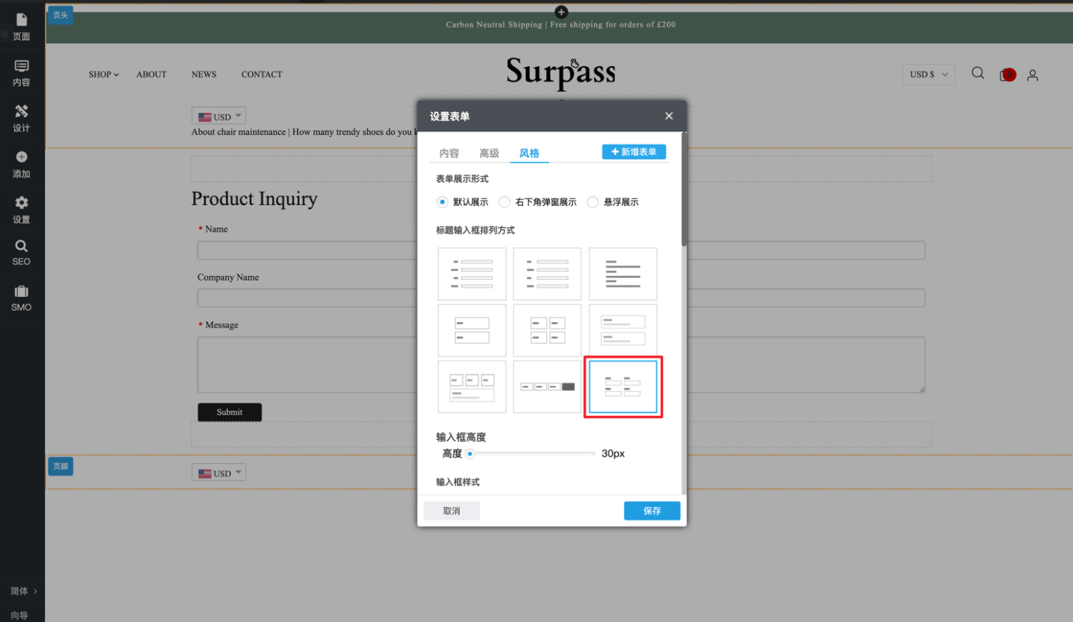Click the 保存 save button
Screen dimensions: 1073x622
coord(652,511)
